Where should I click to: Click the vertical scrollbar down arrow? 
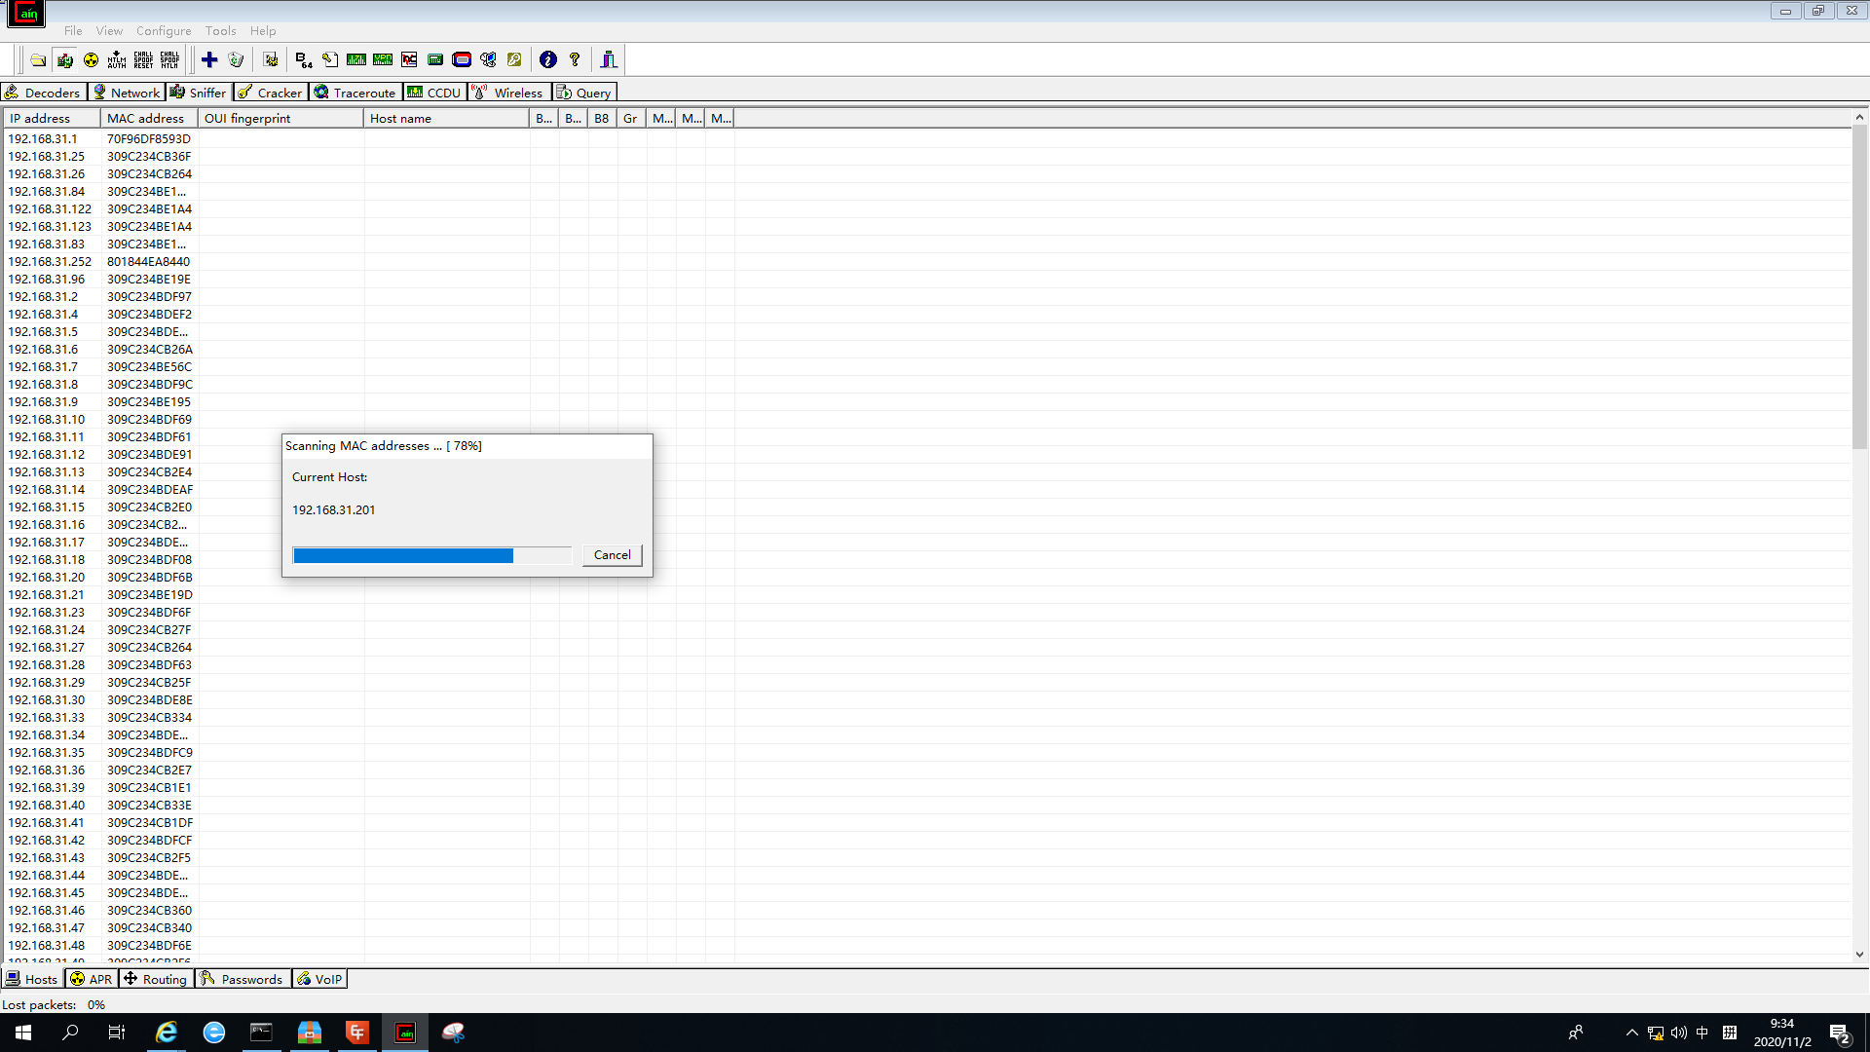(1859, 955)
